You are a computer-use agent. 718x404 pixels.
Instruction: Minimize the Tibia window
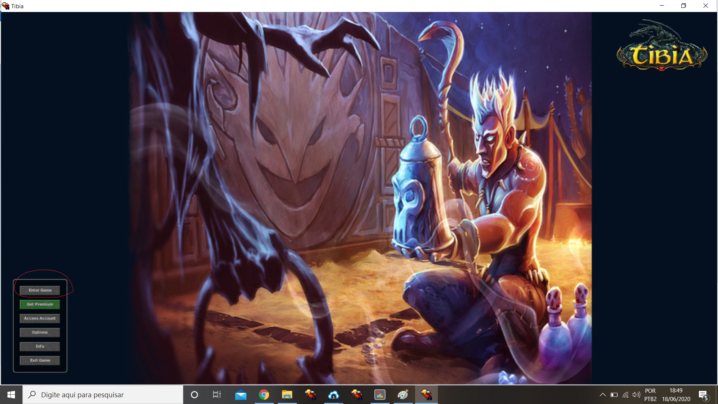click(662, 6)
